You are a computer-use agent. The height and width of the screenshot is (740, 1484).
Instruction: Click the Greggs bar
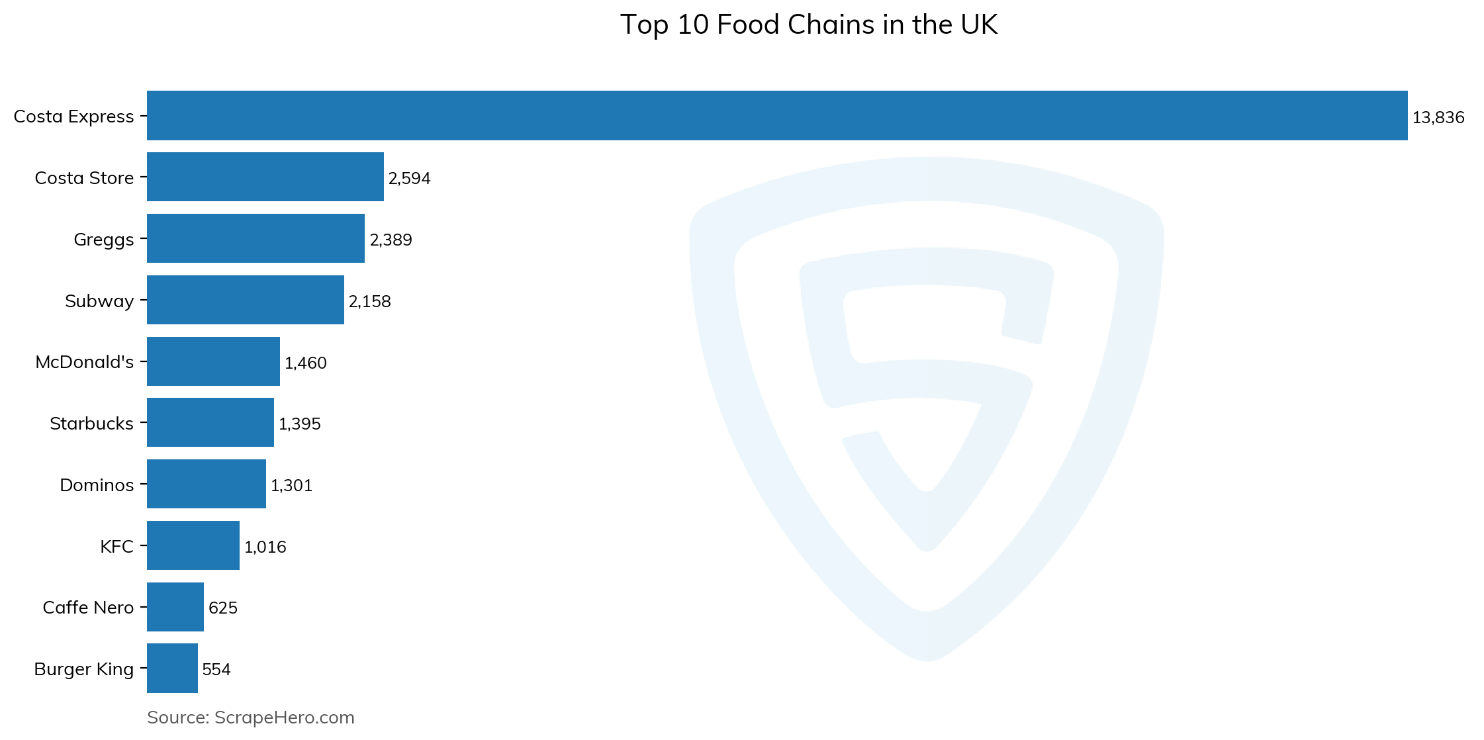[x=255, y=238]
